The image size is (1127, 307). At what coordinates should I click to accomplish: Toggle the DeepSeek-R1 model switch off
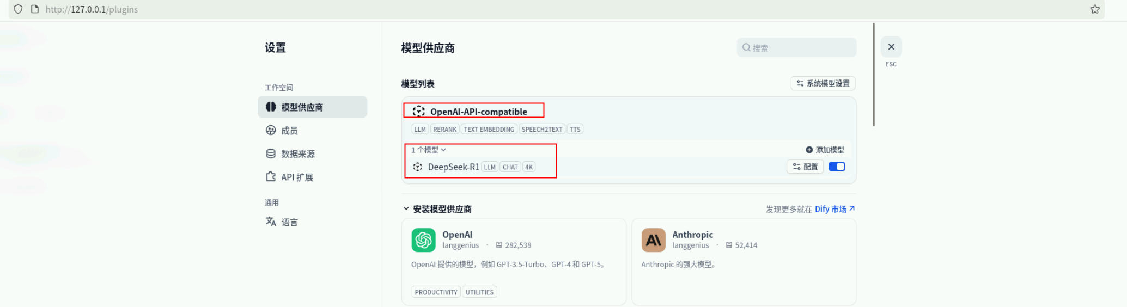point(837,167)
